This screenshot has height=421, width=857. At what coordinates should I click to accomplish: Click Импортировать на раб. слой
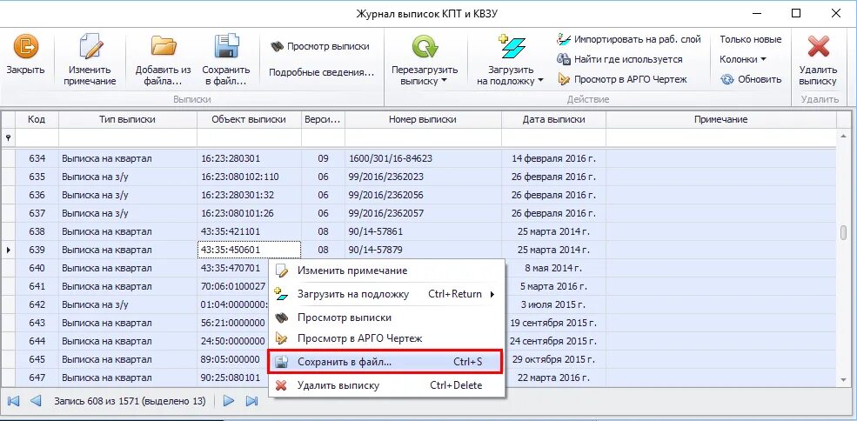pyautogui.click(x=628, y=39)
